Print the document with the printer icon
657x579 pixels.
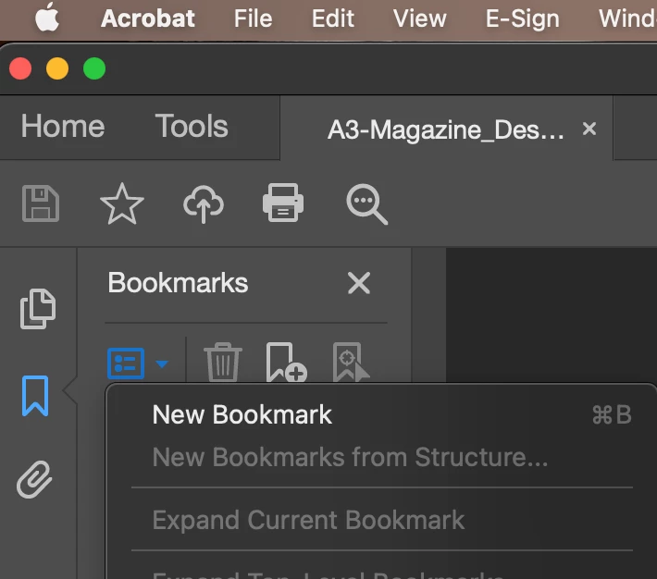[283, 203]
